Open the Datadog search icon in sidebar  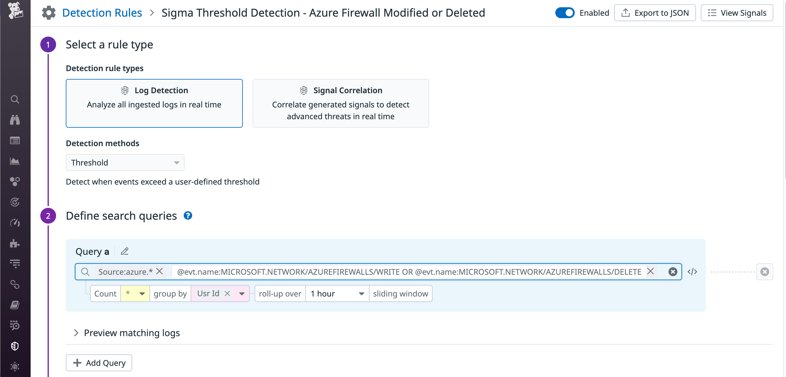[15, 99]
